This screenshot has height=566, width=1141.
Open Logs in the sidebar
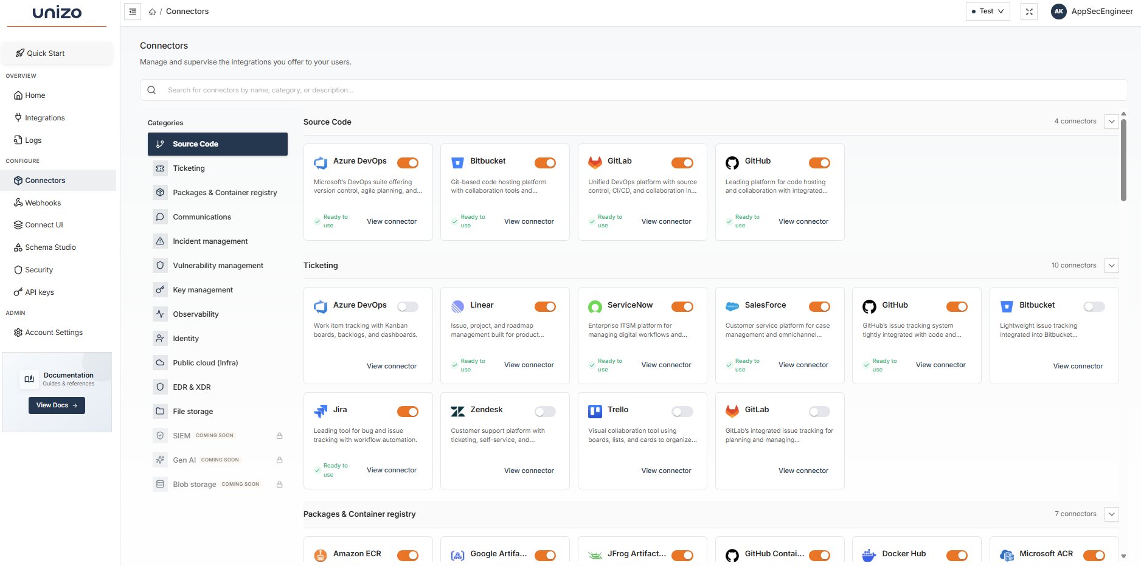point(58,140)
